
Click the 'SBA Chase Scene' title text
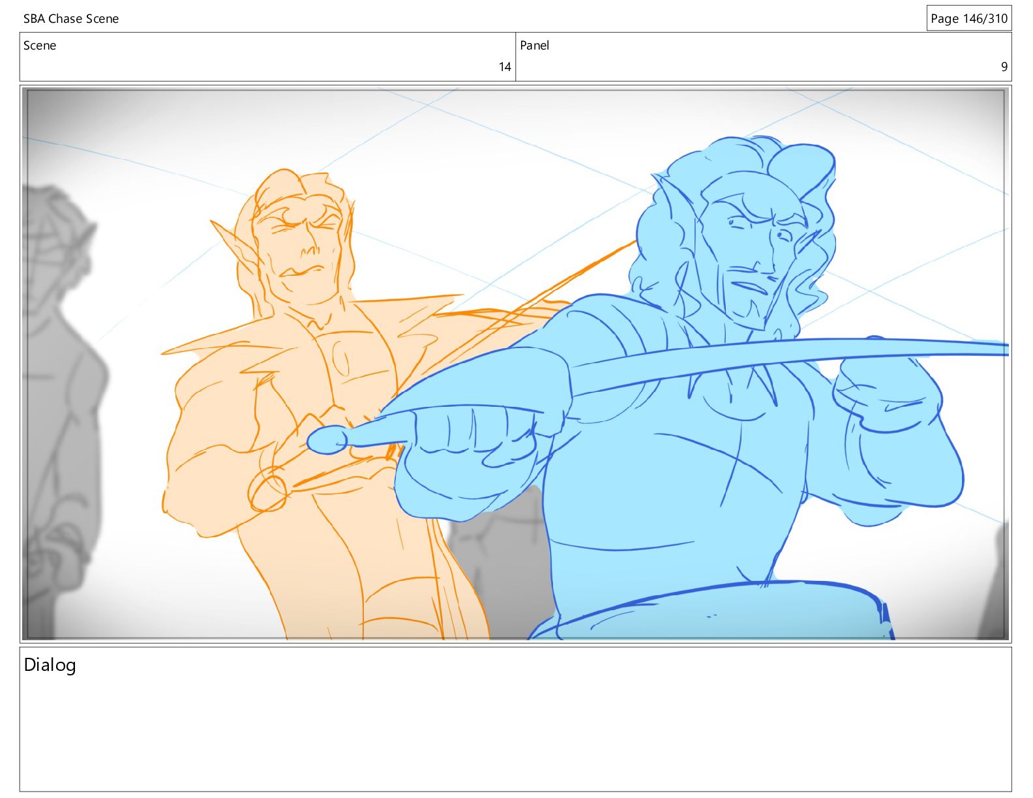[71, 19]
